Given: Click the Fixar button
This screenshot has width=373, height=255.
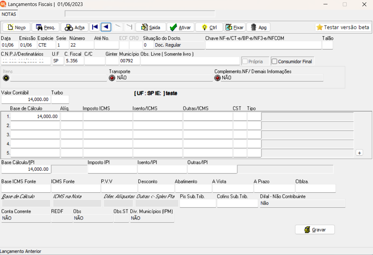Looking at the screenshot, I should (235, 27).
